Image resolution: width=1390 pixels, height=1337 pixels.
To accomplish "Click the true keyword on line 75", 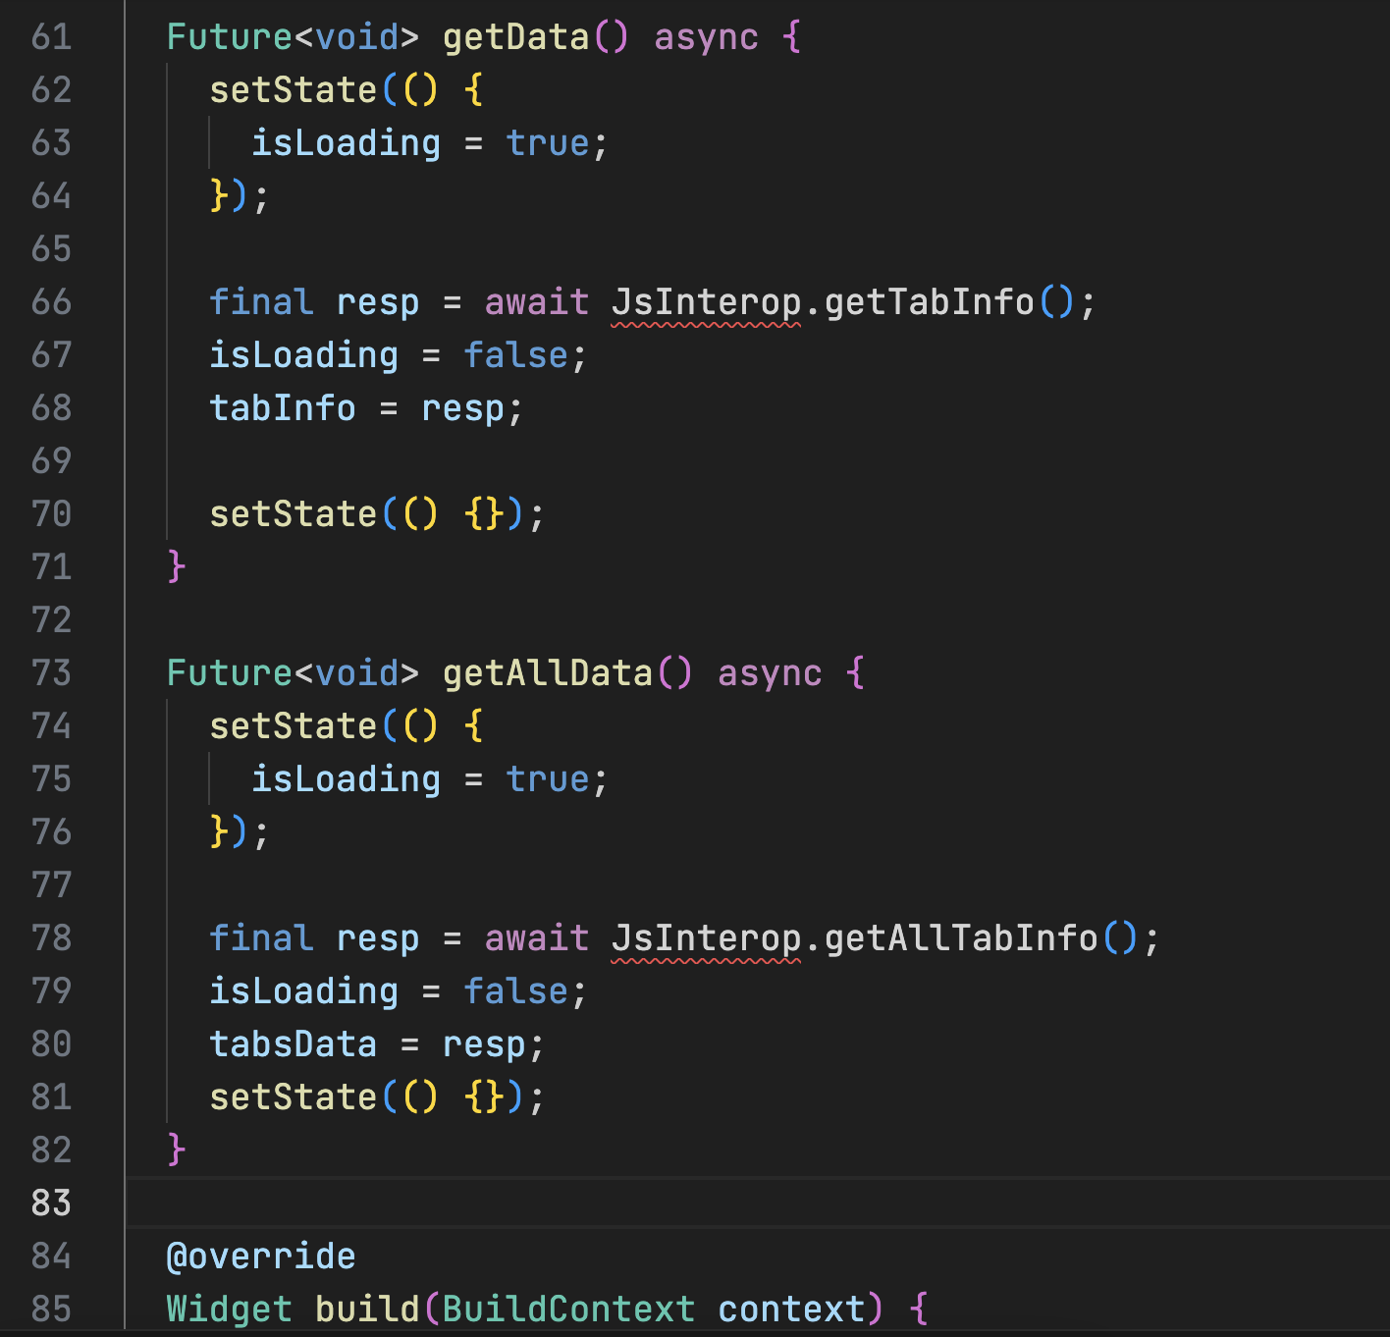I will [x=547, y=779].
